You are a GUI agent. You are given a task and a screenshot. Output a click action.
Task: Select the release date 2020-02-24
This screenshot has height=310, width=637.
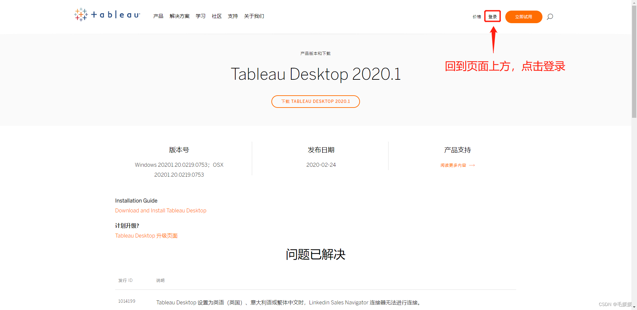[321, 165]
